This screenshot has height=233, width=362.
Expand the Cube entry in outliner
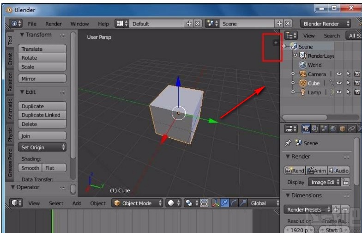click(293, 83)
